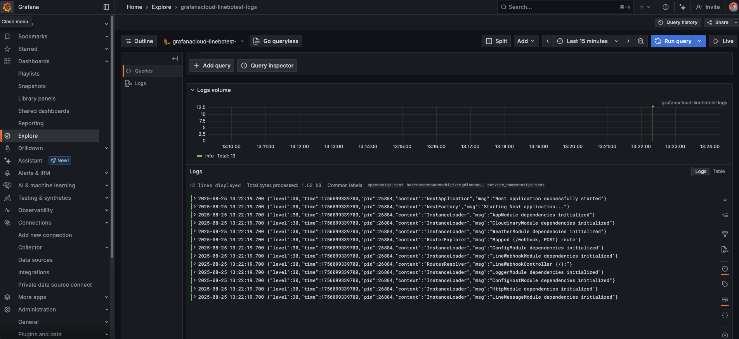Click the Dashboards grid icon
Image resolution: width=739 pixels, height=339 pixels.
7,61
